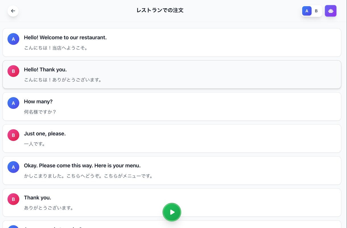
Task: Click avatar A beside "Okay. Please come this way."
Action: click(x=13, y=167)
